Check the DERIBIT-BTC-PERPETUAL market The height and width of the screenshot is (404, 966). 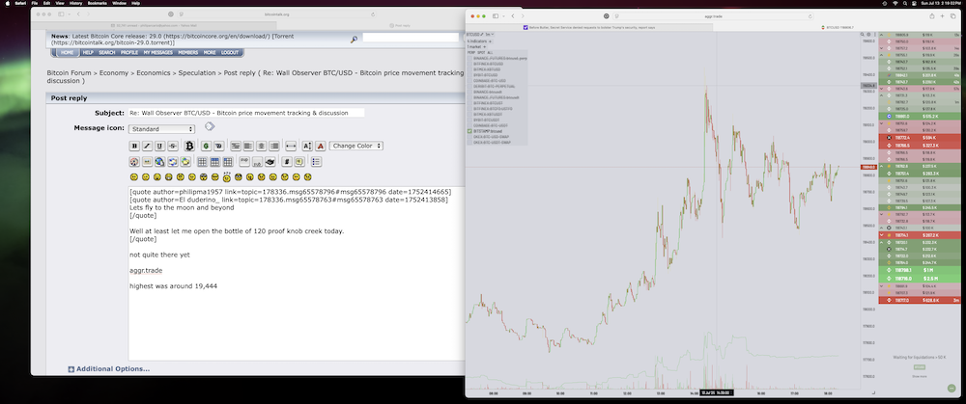(x=470, y=86)
